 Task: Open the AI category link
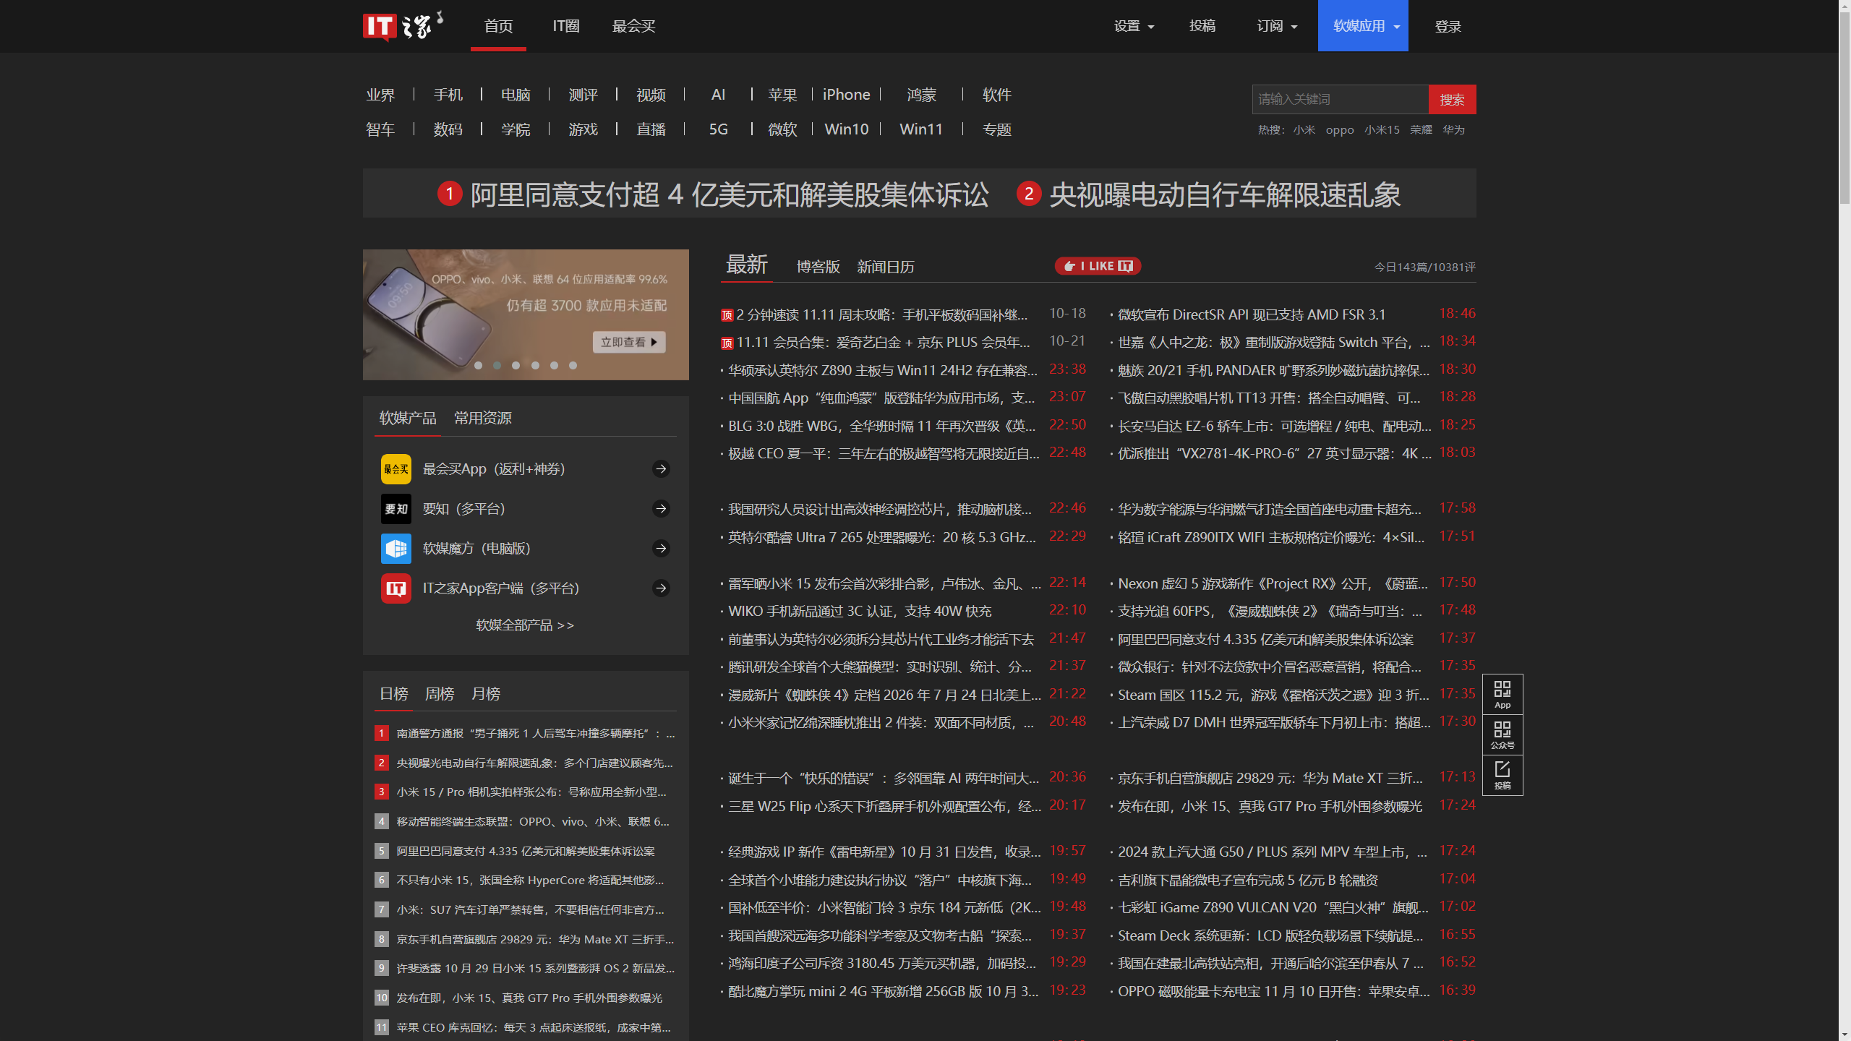(x=718, y=95)
